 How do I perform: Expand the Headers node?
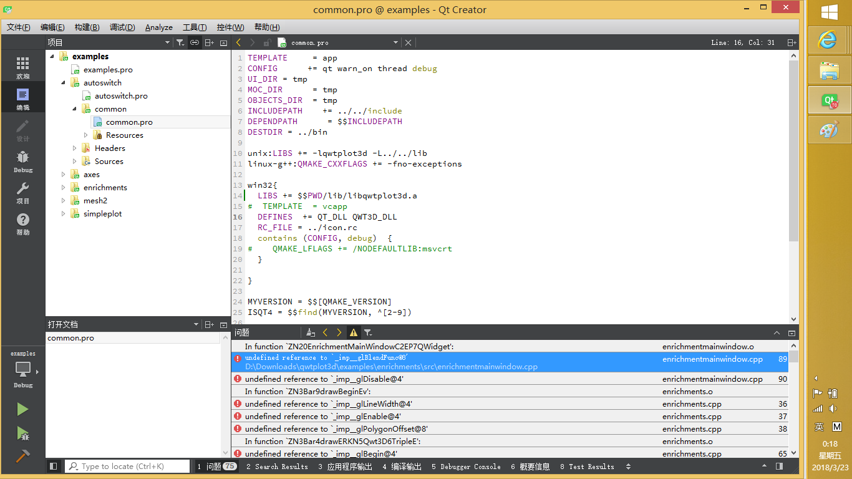pyautogui.click(x=75, y=148)
